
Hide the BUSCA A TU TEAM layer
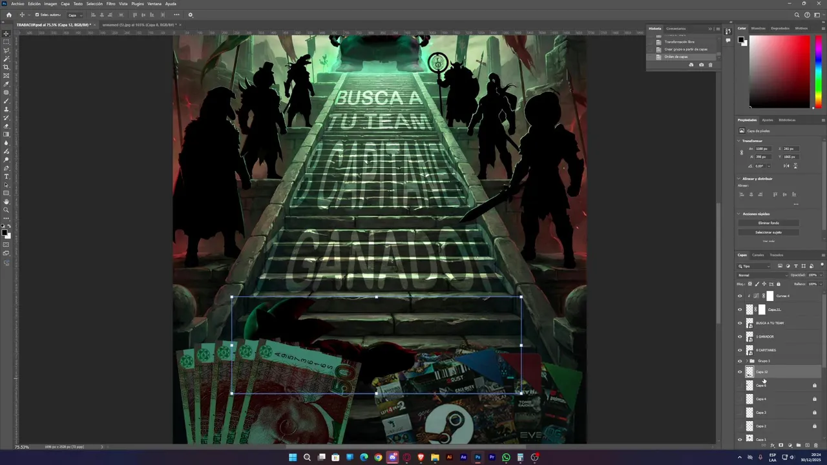click(740, 323)
